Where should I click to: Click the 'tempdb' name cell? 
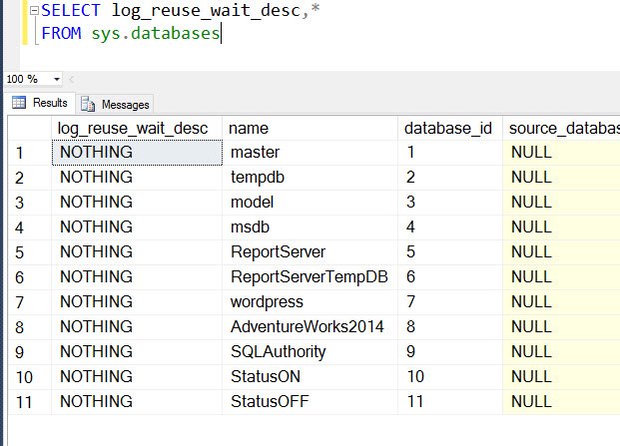(x=310, y=178)
